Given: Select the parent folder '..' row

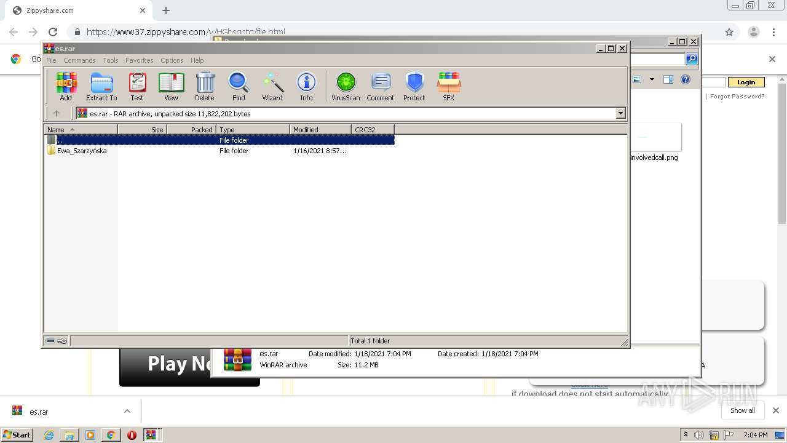Looking at the screenshot, I should pos(219,140).
